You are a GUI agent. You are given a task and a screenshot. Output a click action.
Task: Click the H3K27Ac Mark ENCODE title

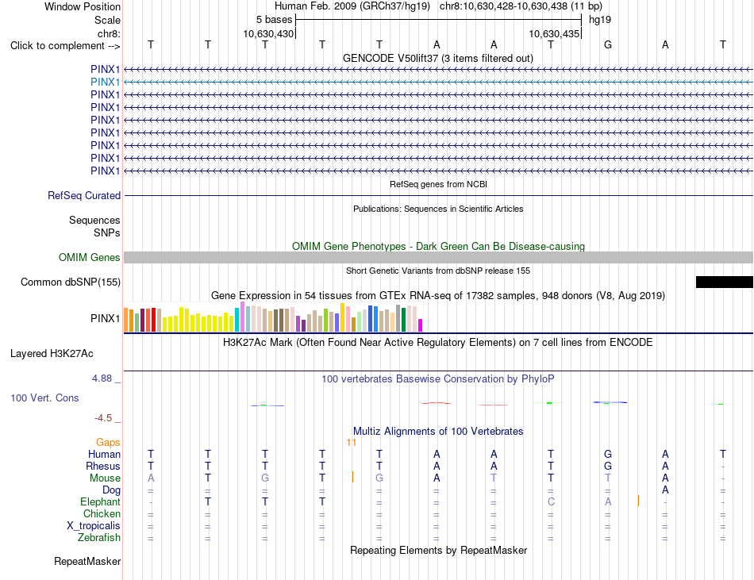(x=437, y=343)
